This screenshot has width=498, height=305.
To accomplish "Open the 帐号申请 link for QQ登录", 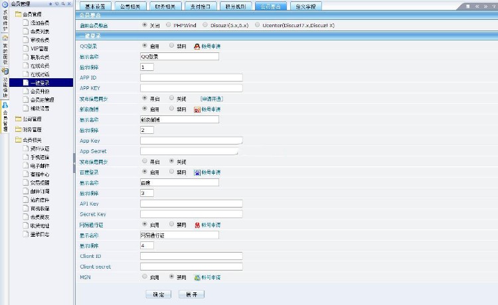I will (x=211, y=46).
